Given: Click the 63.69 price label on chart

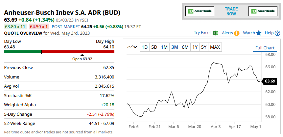Looking at the screenshot, I should pos(270,81).
